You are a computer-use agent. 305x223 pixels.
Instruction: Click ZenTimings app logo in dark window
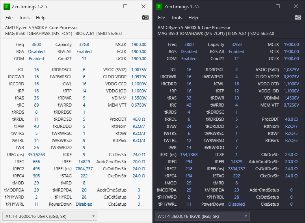click(x=159, y=7)
